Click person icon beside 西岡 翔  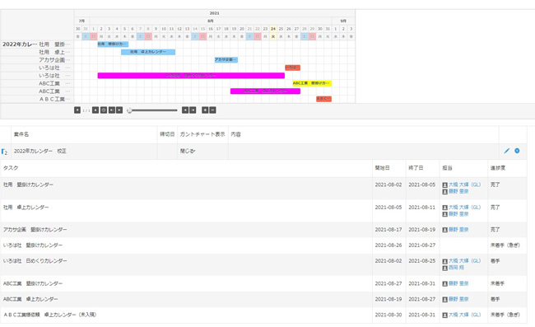click(445, 268)
